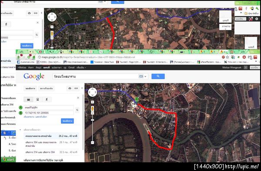Select public transit travel mode (bus icon)
The width and height of the screenshot is (261, 171).
(37, 99)
